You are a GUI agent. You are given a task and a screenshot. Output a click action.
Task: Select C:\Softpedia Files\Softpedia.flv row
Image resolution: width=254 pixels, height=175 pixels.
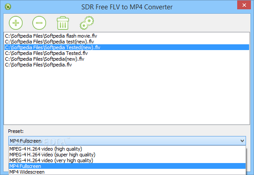pyautogui.click(x=127, y=65)
